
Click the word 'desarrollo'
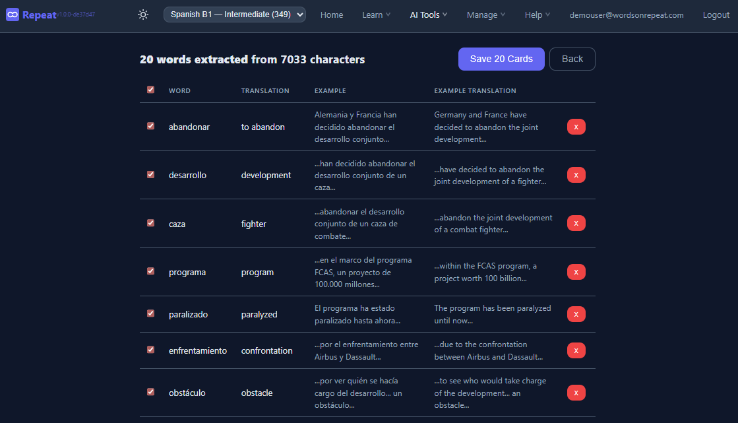click(187, 175)
